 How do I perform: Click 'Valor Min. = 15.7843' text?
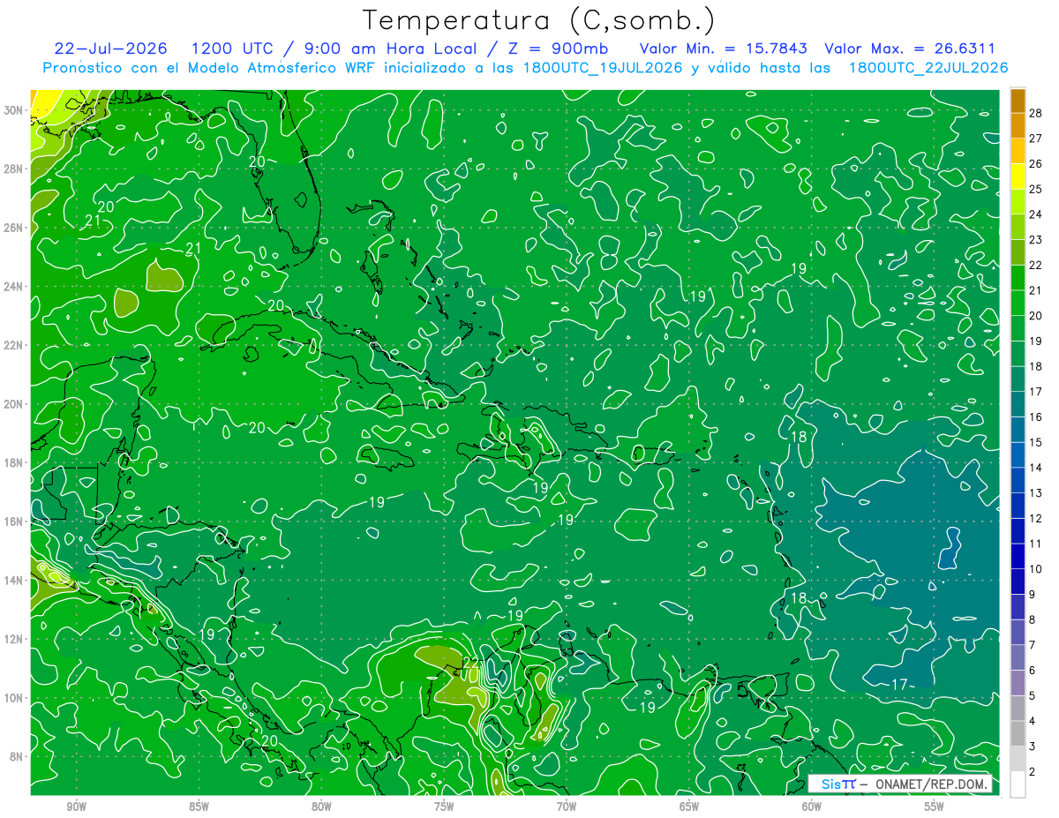click(723, 49)
